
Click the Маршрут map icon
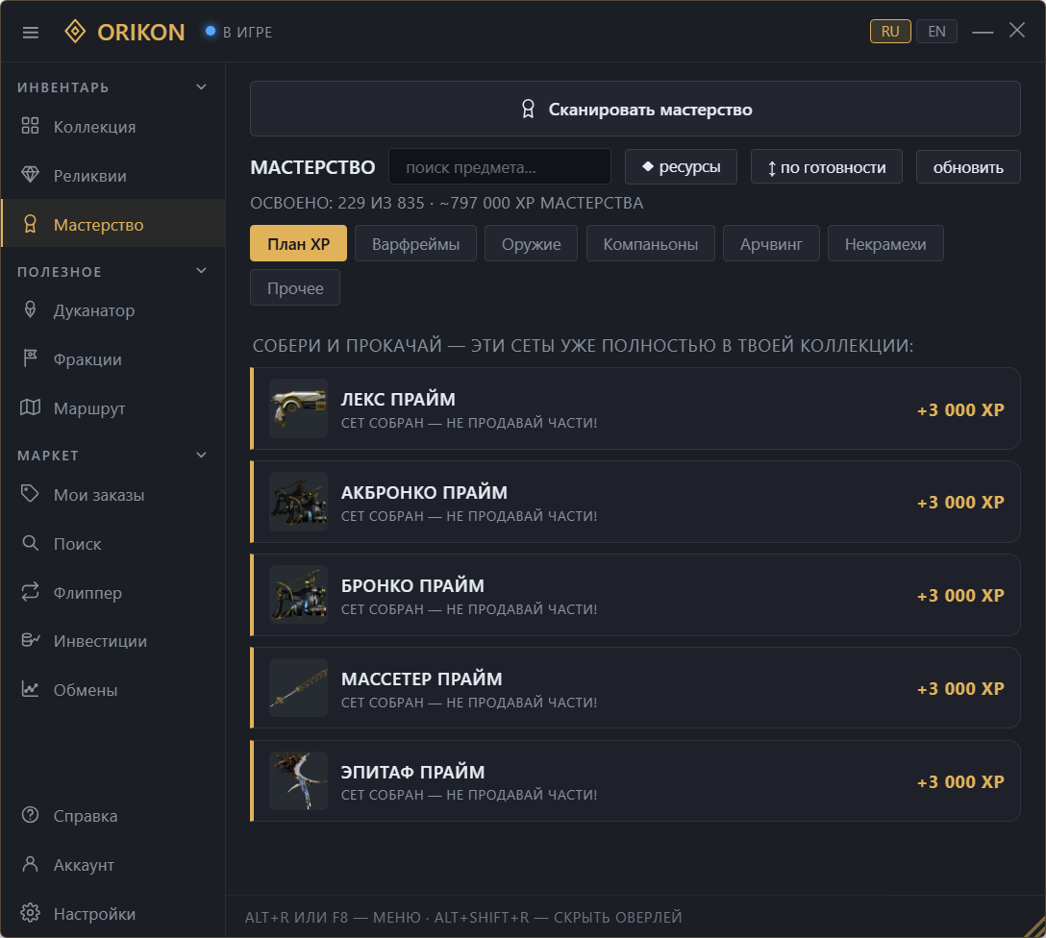coord(30,407)
